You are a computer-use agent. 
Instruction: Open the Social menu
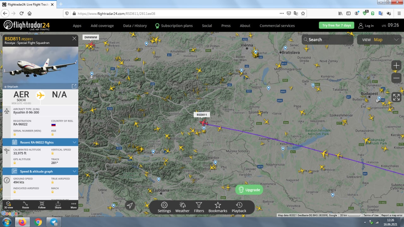(207, 26)
